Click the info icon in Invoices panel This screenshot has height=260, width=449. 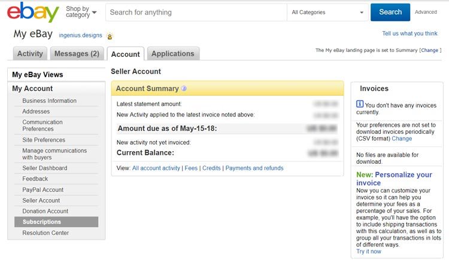click(x=360, y=104)
